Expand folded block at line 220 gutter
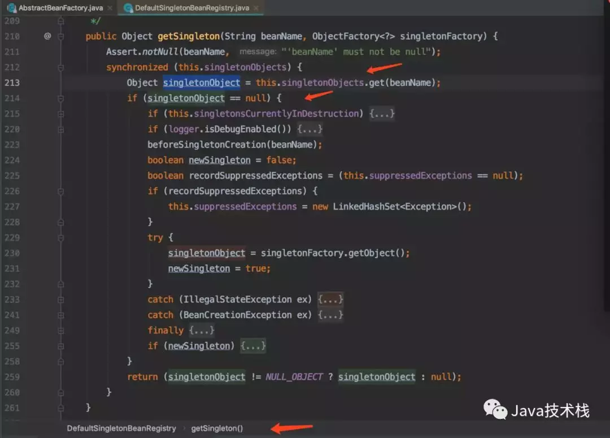 [60, 129]
